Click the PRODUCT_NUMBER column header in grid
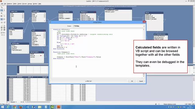The image size is (195, 109). tap(16, 77)
